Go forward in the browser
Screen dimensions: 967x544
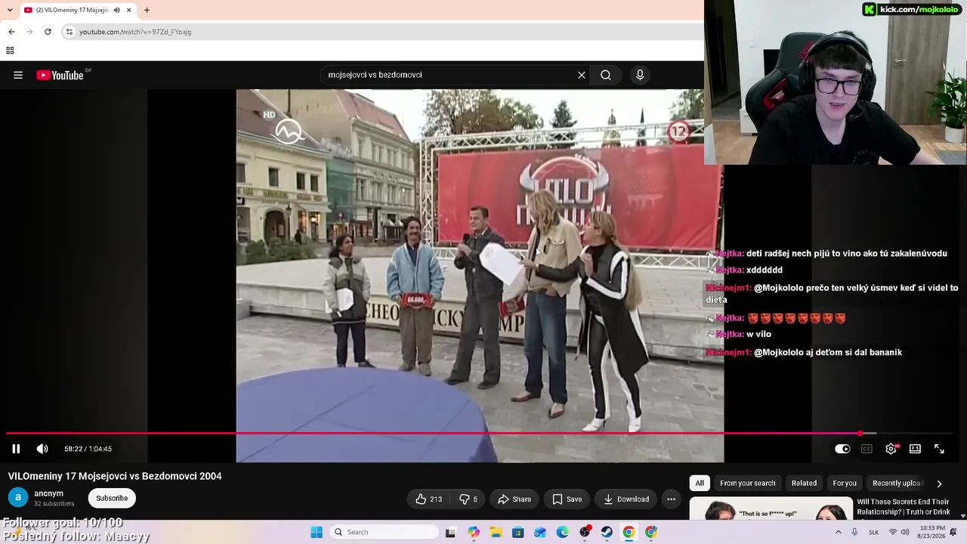pos(29,32)
